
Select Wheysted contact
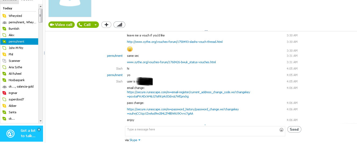pos(19,16)
